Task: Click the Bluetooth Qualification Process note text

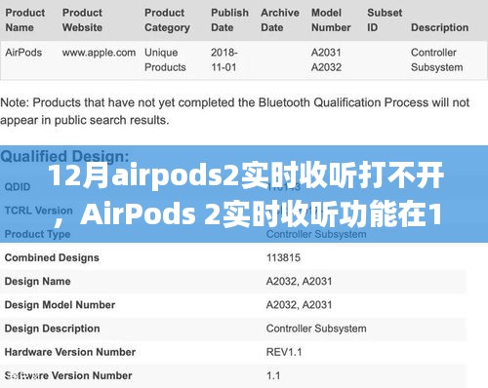Action: coord(234,111)
